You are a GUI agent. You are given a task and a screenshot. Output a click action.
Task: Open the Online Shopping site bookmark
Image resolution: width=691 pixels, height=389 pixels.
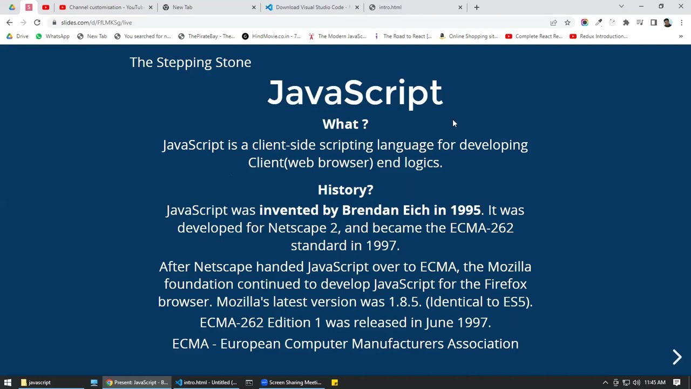pos(469,36)
